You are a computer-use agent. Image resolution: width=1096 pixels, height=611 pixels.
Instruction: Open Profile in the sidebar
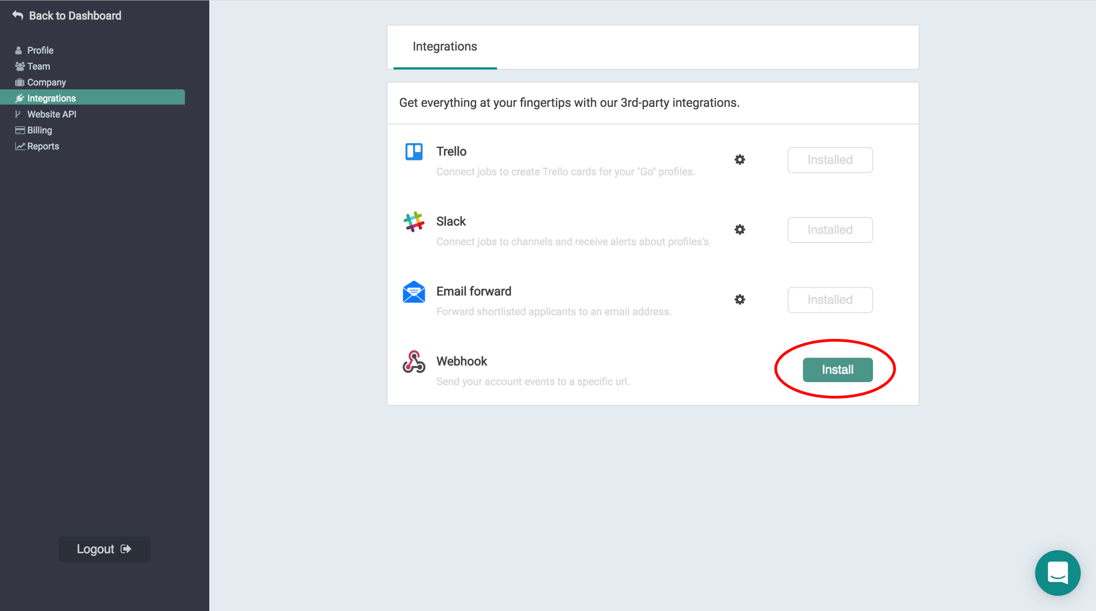40,50
